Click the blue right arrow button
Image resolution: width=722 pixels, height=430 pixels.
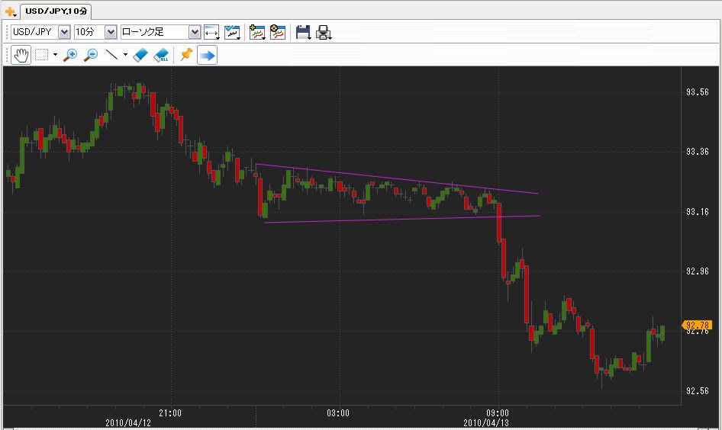tap(207, 55)
